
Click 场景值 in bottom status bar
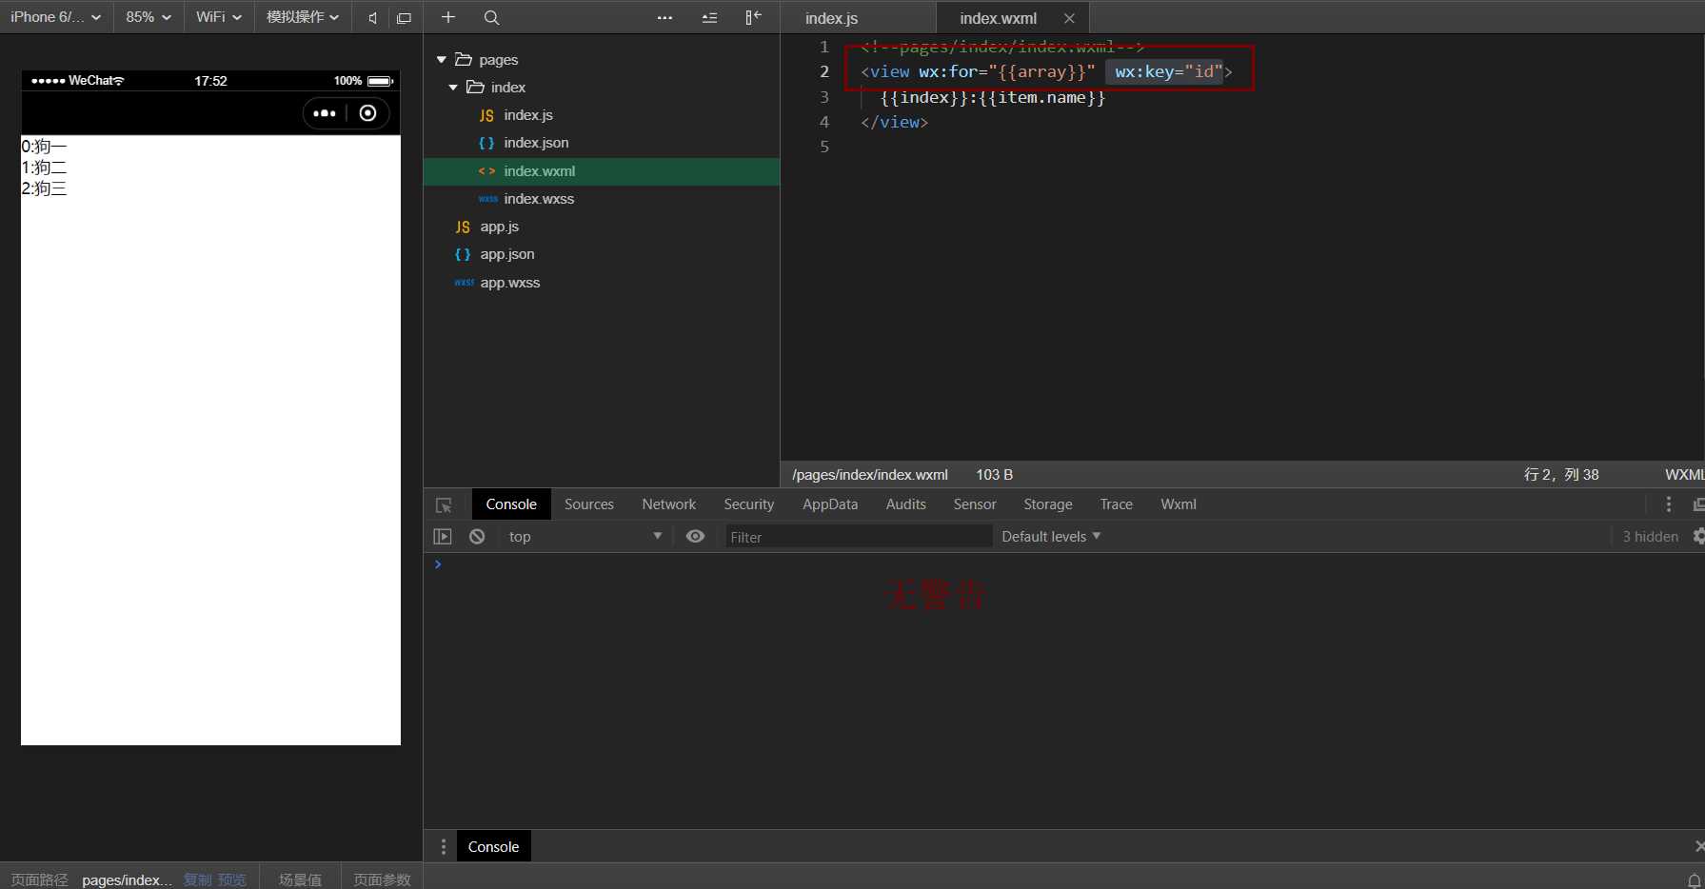tap(300, 880)
